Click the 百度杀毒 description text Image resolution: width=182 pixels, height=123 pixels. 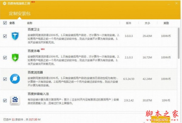pyautogui.click(x=73, y=60)
